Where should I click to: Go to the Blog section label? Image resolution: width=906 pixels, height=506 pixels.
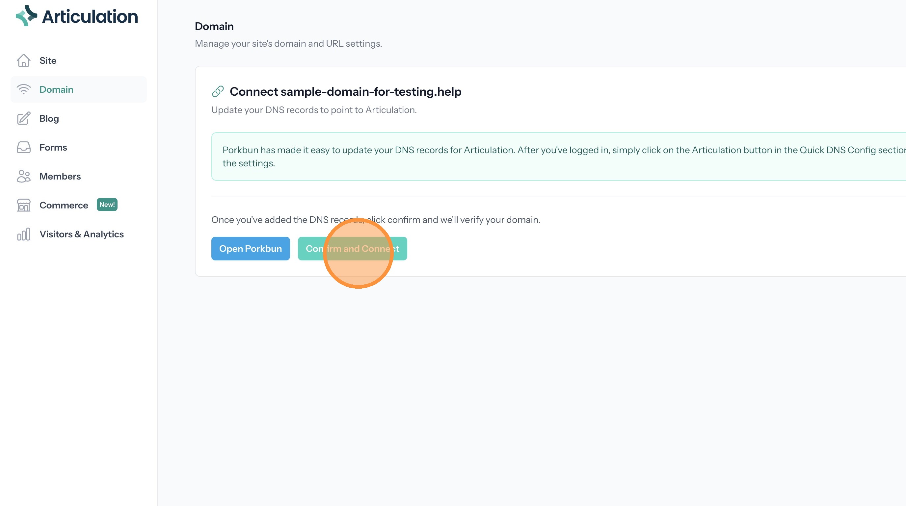coord(49,118)
